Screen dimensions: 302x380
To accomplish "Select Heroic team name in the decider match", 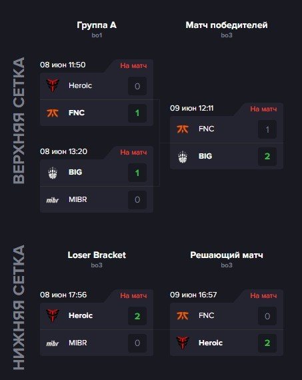I will click(x=211, y=343).
